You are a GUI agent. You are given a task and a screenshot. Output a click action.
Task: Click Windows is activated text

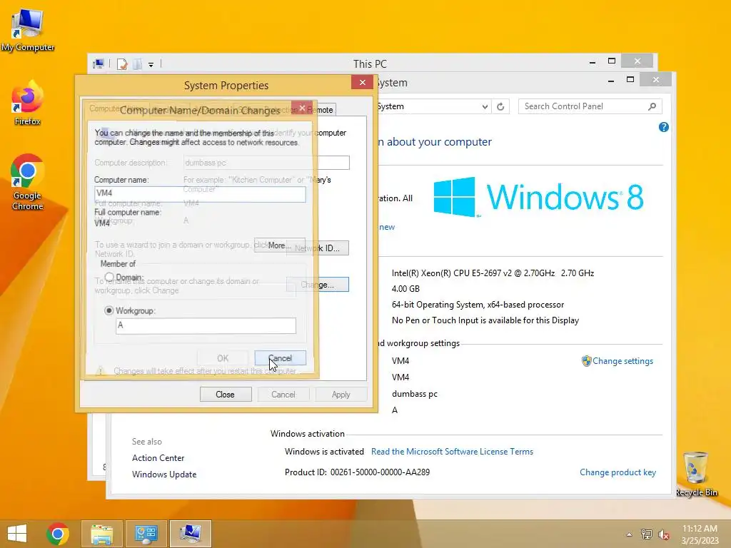[x=324, y=452]
